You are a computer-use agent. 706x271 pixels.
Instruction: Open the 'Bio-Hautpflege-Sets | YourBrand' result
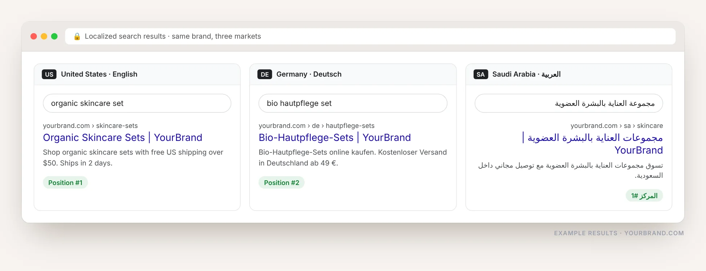(x=335, y=138)
